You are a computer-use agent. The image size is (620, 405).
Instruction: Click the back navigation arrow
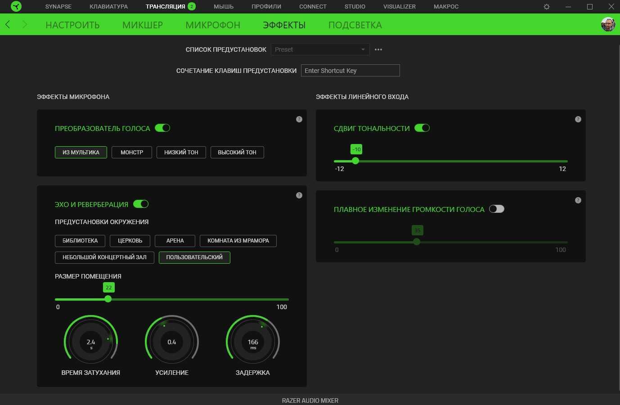(8, 25)
